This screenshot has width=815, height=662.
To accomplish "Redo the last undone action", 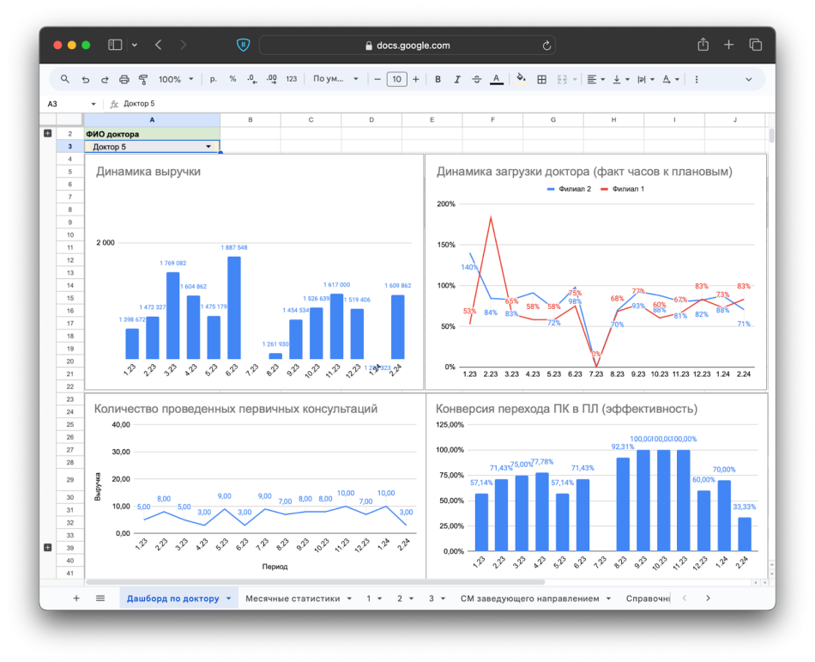I will click(105, 79).
